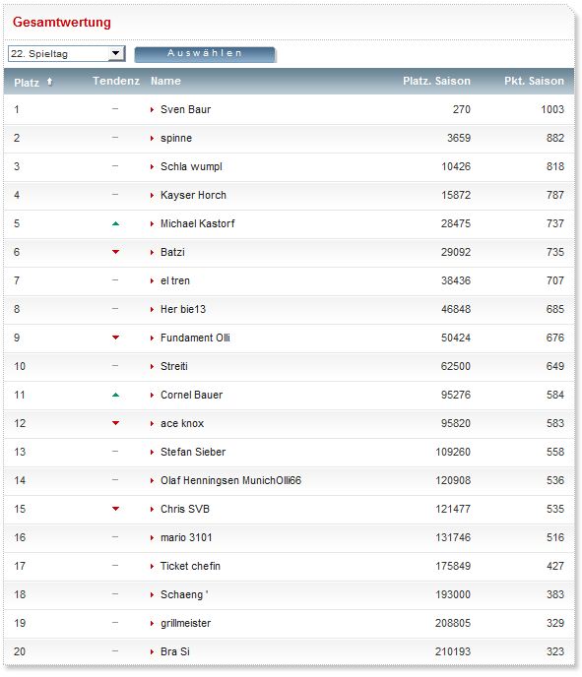This screenshot has height=677, width=582.
Task: Click the red down arrow for ace knox
Action: tap(115, 423)
